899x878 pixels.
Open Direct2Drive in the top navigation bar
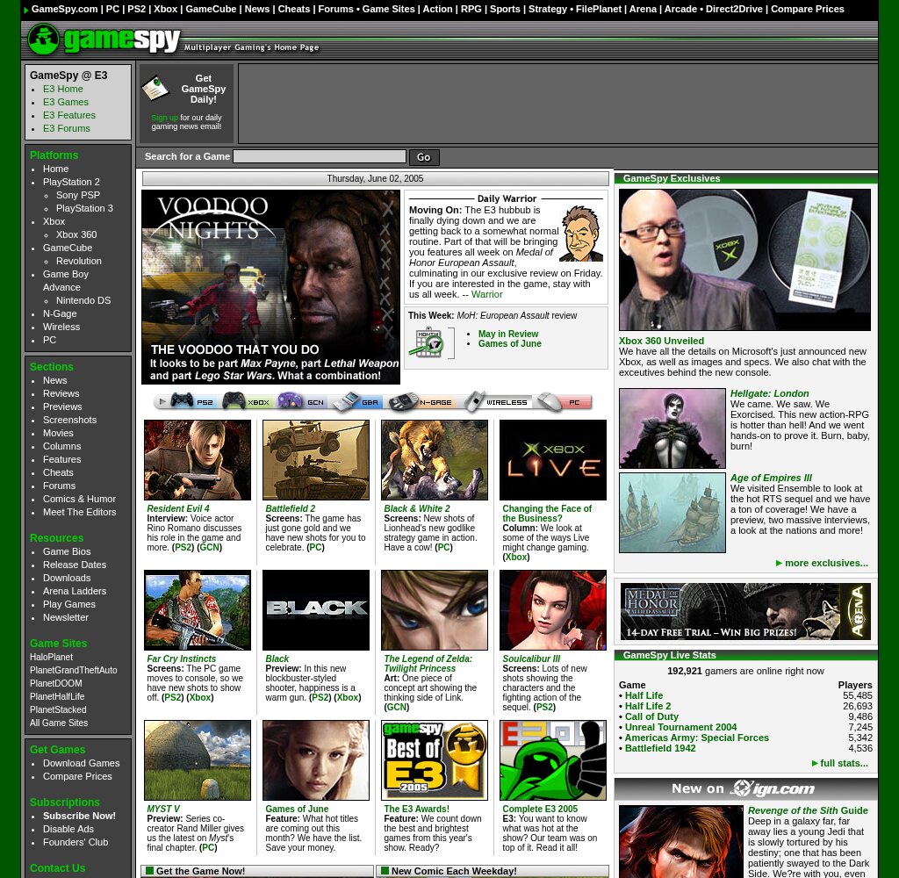[x=734, y=9]
